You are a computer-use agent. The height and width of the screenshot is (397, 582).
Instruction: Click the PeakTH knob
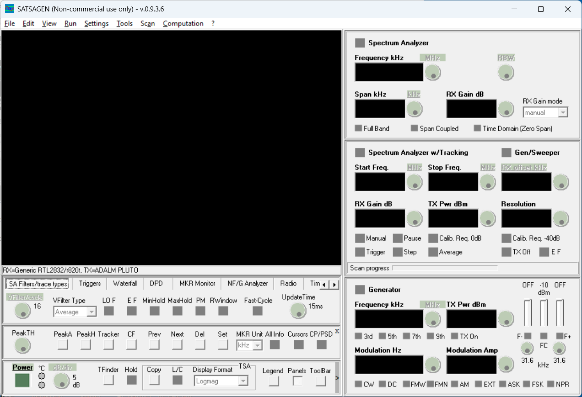tap(22, 345)
